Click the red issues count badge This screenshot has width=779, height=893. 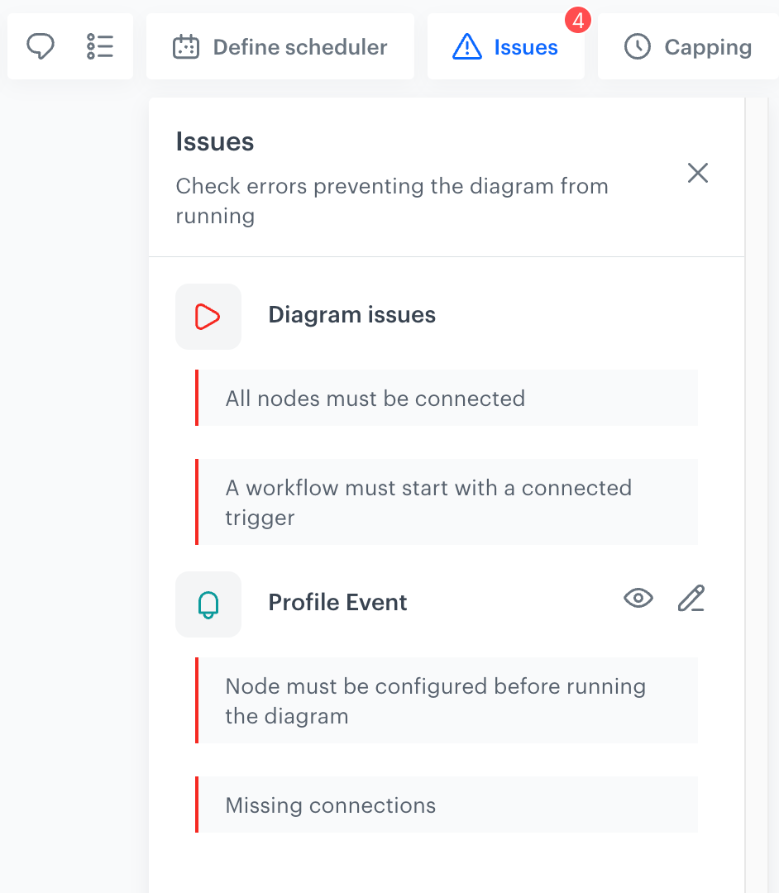tap(578, 21)
